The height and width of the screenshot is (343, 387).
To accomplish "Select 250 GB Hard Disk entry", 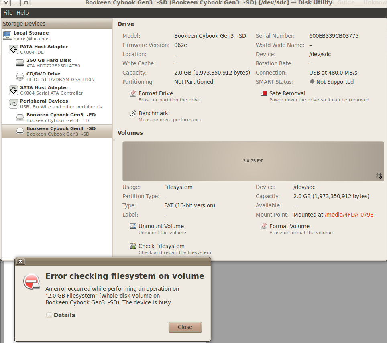I will 57,63.
